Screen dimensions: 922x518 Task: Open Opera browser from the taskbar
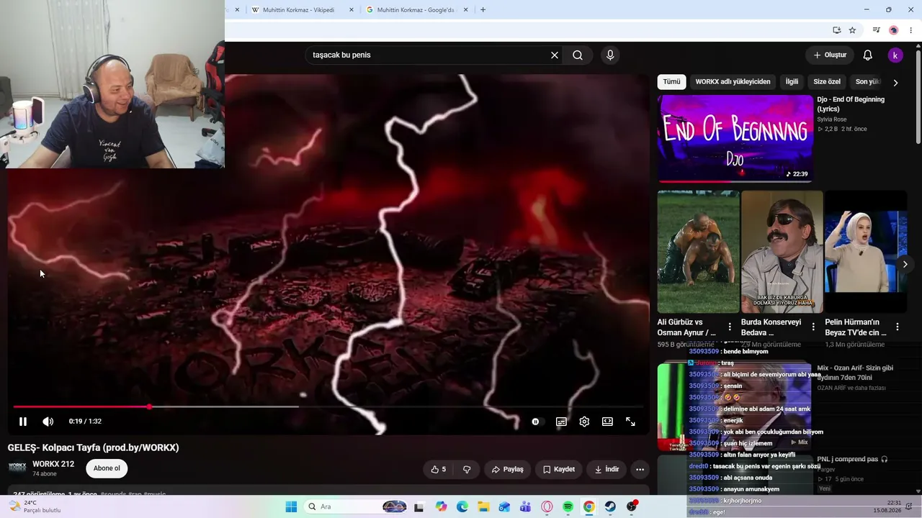coord(547,506)
